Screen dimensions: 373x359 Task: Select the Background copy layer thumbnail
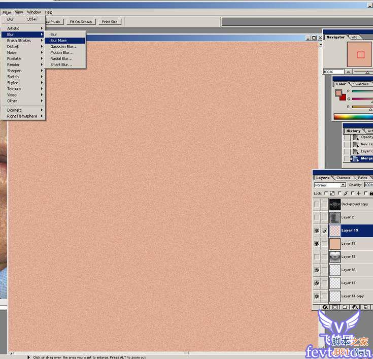pyautogui.click(x=335, y=204)
